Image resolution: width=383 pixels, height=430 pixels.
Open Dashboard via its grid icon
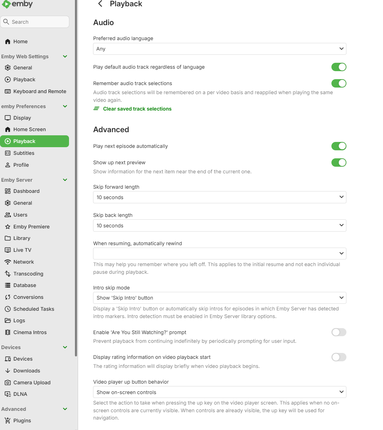coord(8,191)
